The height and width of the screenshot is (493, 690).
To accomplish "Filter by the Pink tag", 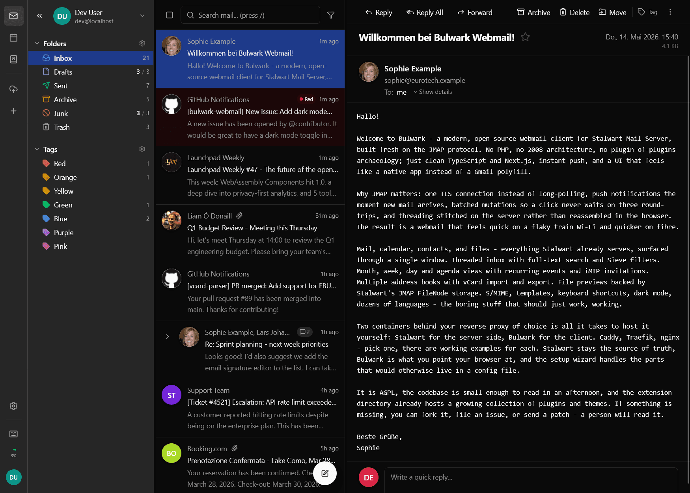I will click(x=91, y=246).
